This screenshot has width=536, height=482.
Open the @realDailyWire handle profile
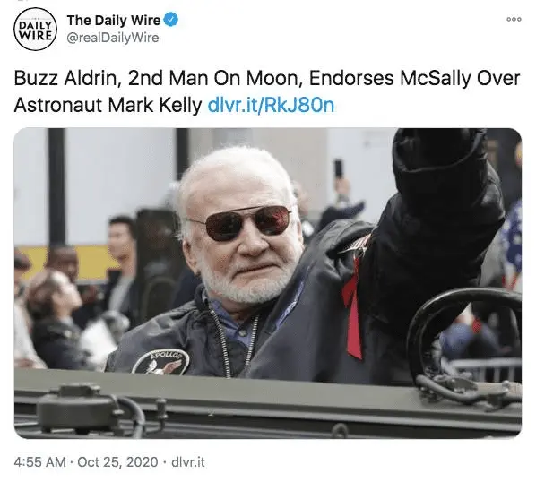(x=113, y=38)
